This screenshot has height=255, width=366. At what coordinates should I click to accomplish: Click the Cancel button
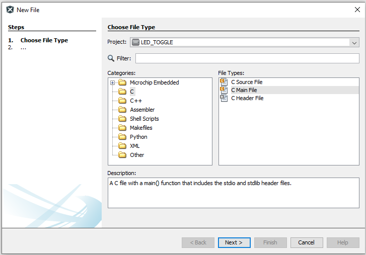(x=307, y=242)
